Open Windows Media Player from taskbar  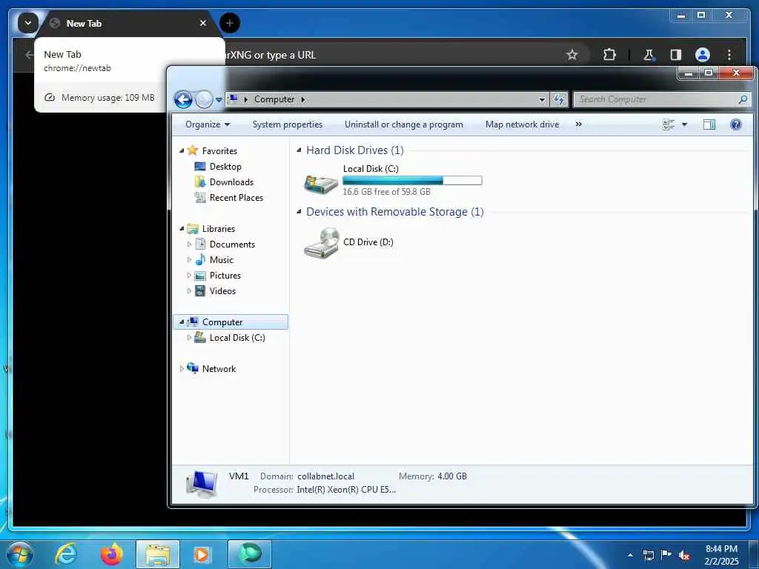[202, 554]
